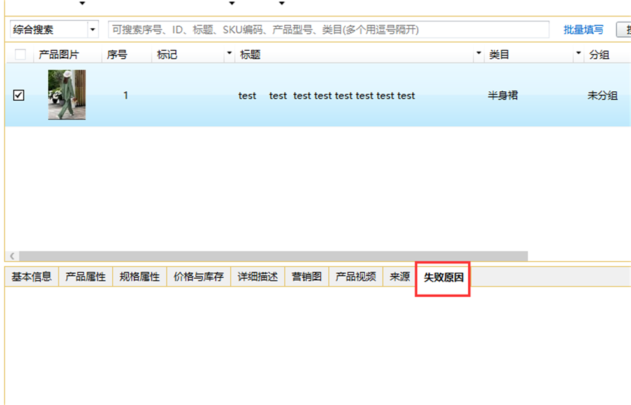
Task: Select the product title 'test test test' cell
Action: pyautogui.click(x=326, y=96)
